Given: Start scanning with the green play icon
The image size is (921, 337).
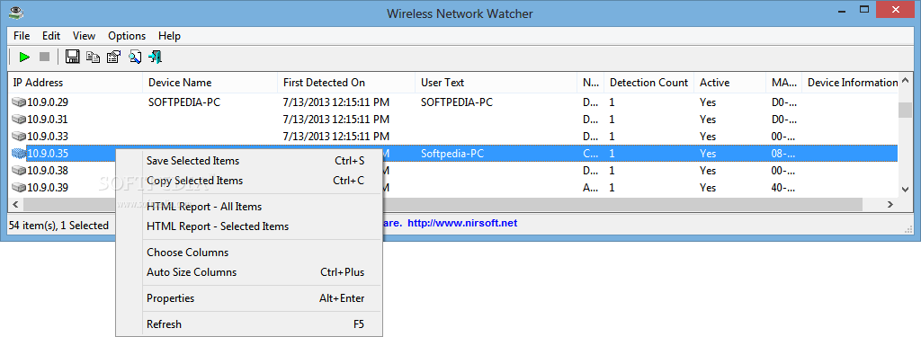Looking at the screenshot, I should click(x=24, y=57).
